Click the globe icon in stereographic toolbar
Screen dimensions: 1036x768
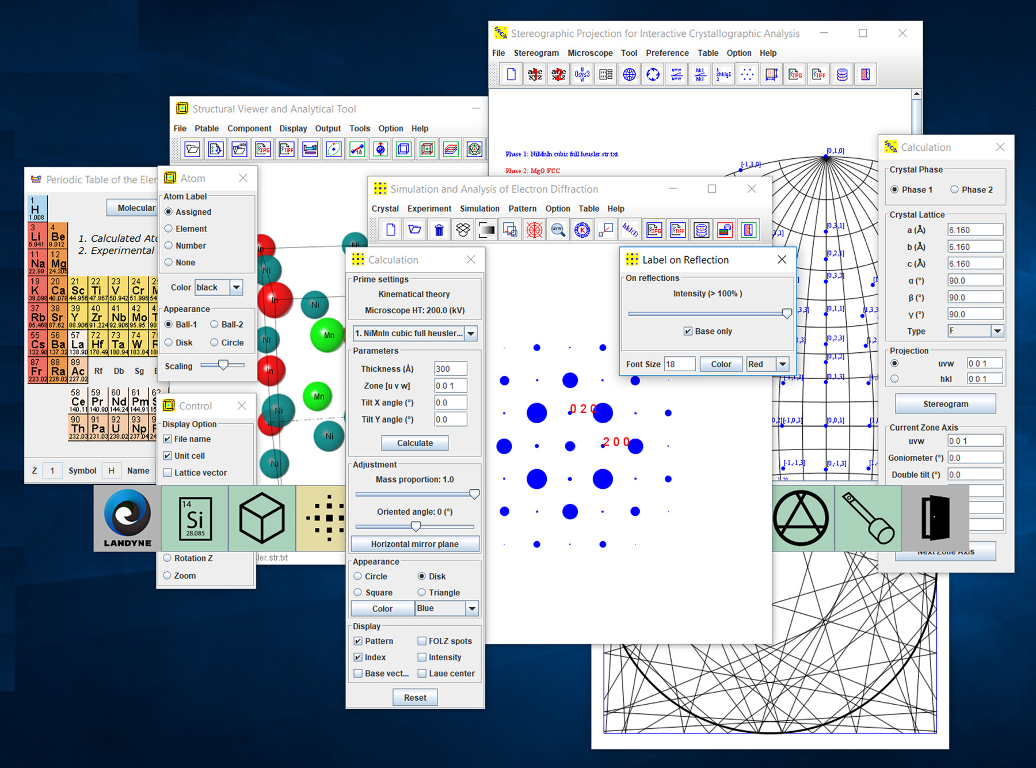coord(629,74)
